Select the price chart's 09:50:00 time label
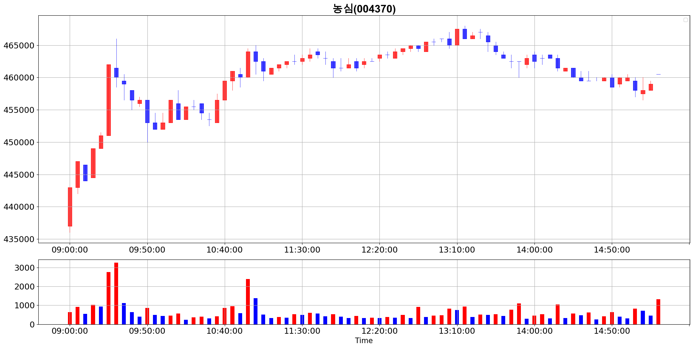693x348 pixels. point(147,250)
